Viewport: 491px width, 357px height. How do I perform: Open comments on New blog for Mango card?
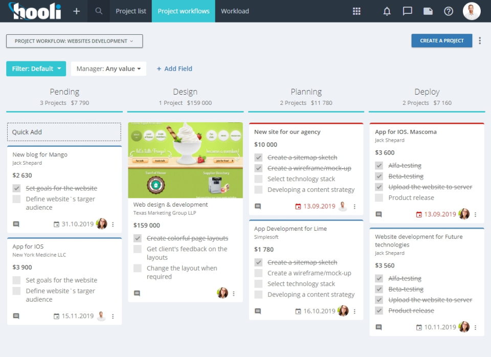16,224
